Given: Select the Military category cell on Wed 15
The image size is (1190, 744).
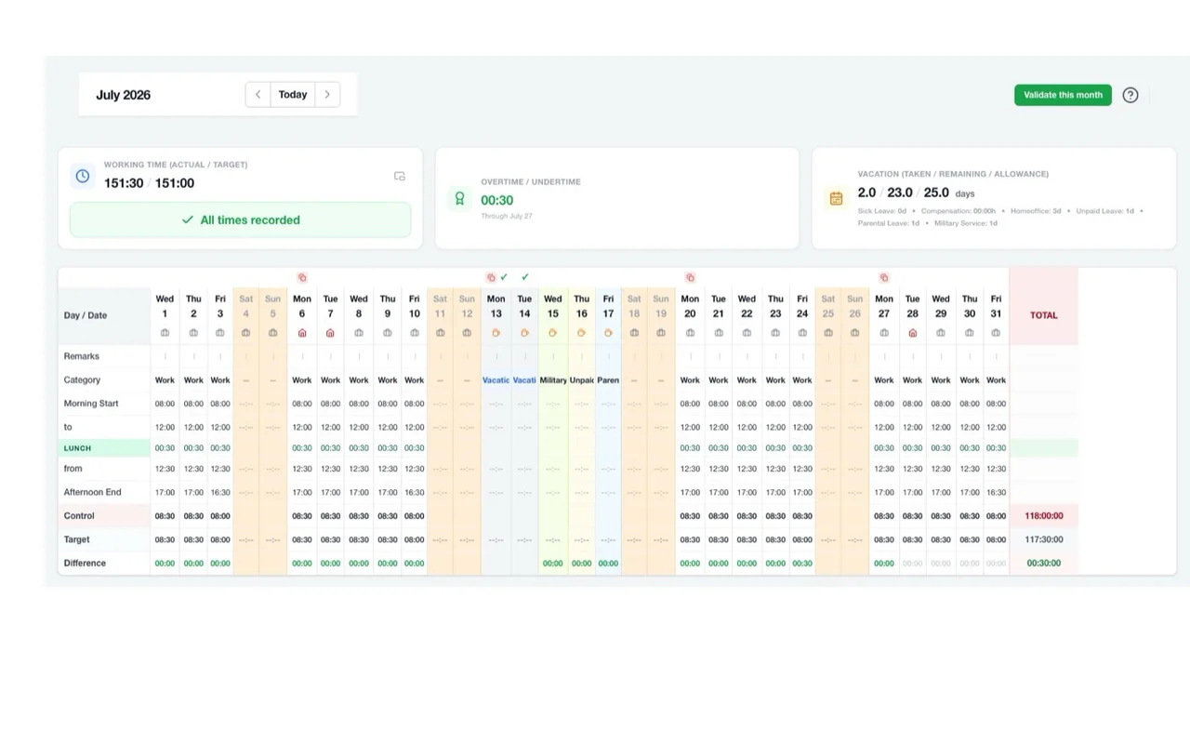Looking at the screenshot, I should (553, 380).
